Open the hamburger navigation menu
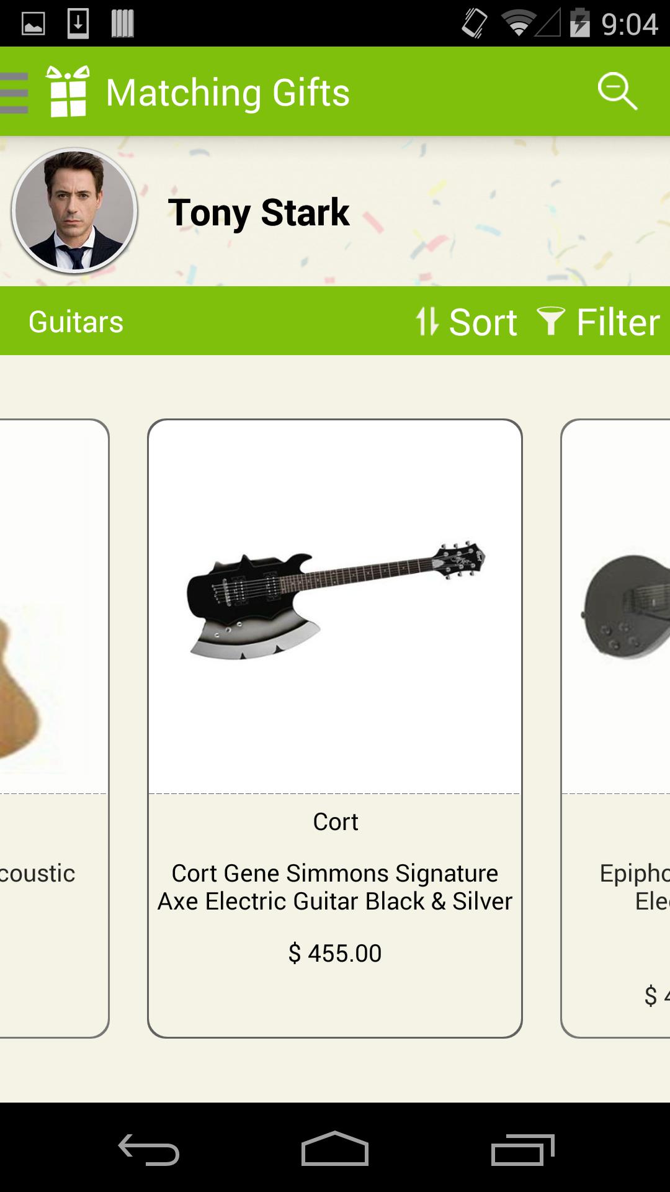 (15, 93)
